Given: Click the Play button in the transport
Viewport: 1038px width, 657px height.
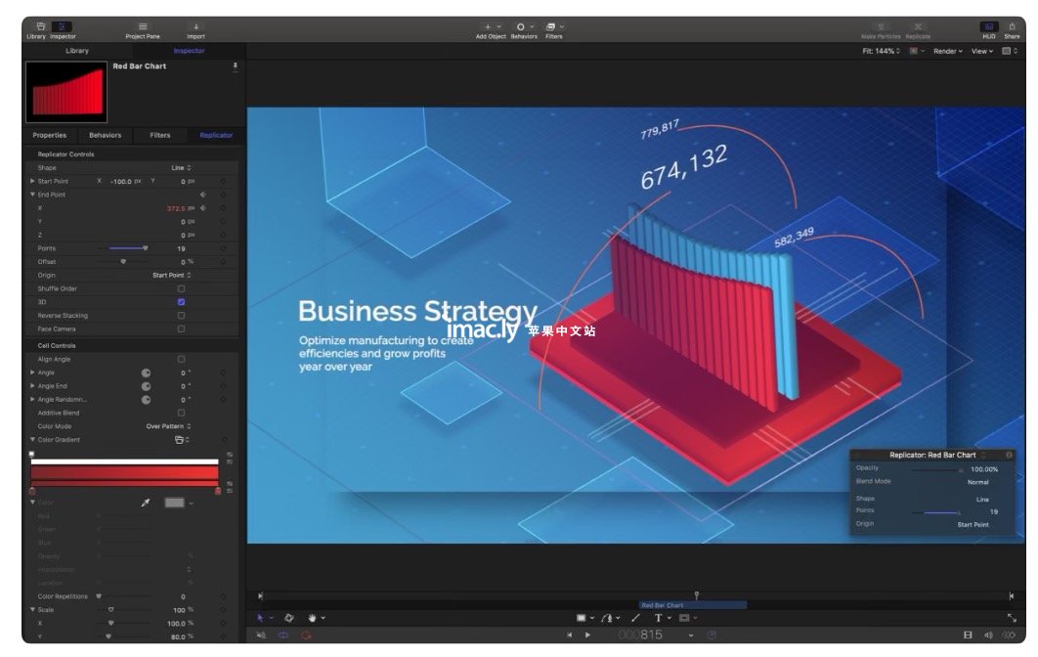Looking at the screenshot, I should click(x=587, y=635).
